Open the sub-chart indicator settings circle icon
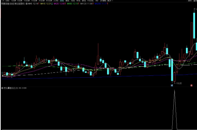197x130 pixels. tap(2, 88)
